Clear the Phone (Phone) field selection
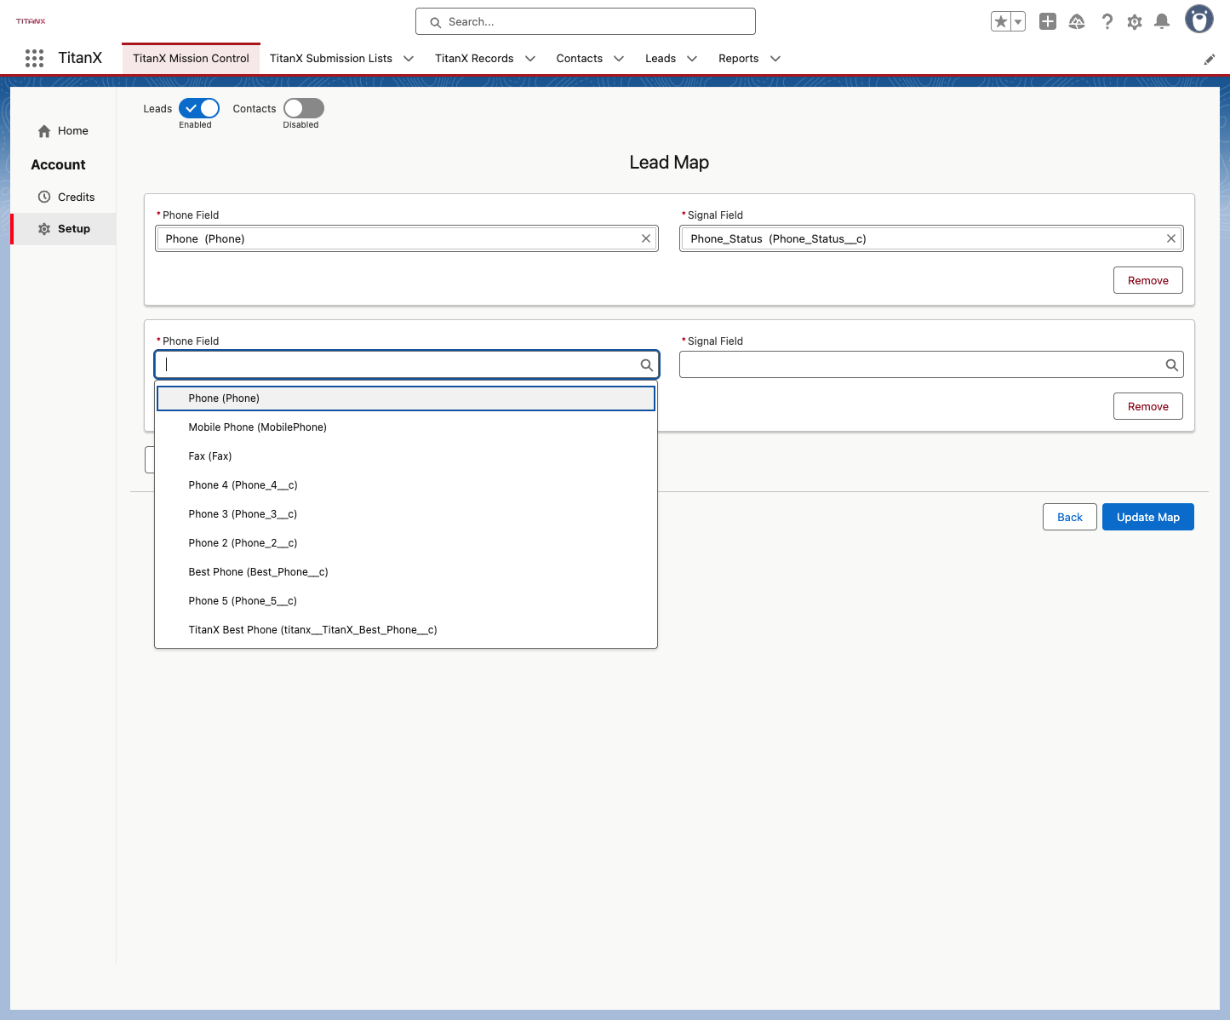Image resolution: width=1230 pixels, height=1020 pixels. coord(646,238)
